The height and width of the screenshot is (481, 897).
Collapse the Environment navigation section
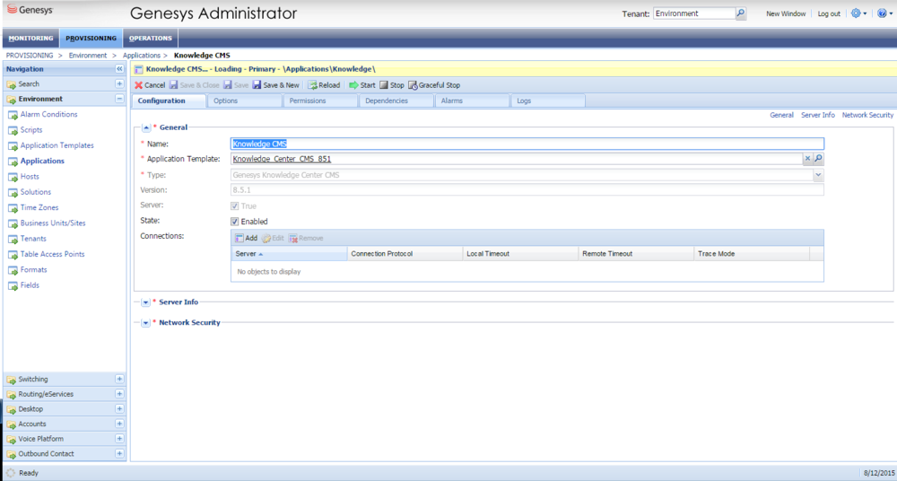click(119, 99)
